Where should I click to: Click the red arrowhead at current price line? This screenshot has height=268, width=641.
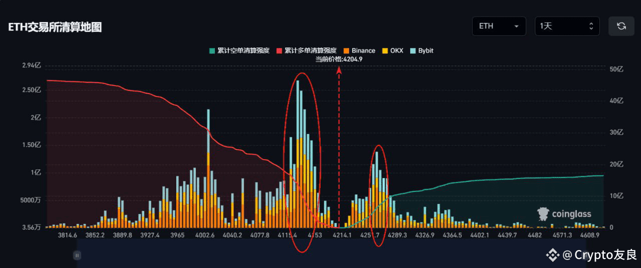tap(339, 70)
